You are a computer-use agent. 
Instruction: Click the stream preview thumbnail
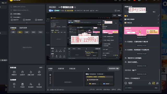[84, 39]
